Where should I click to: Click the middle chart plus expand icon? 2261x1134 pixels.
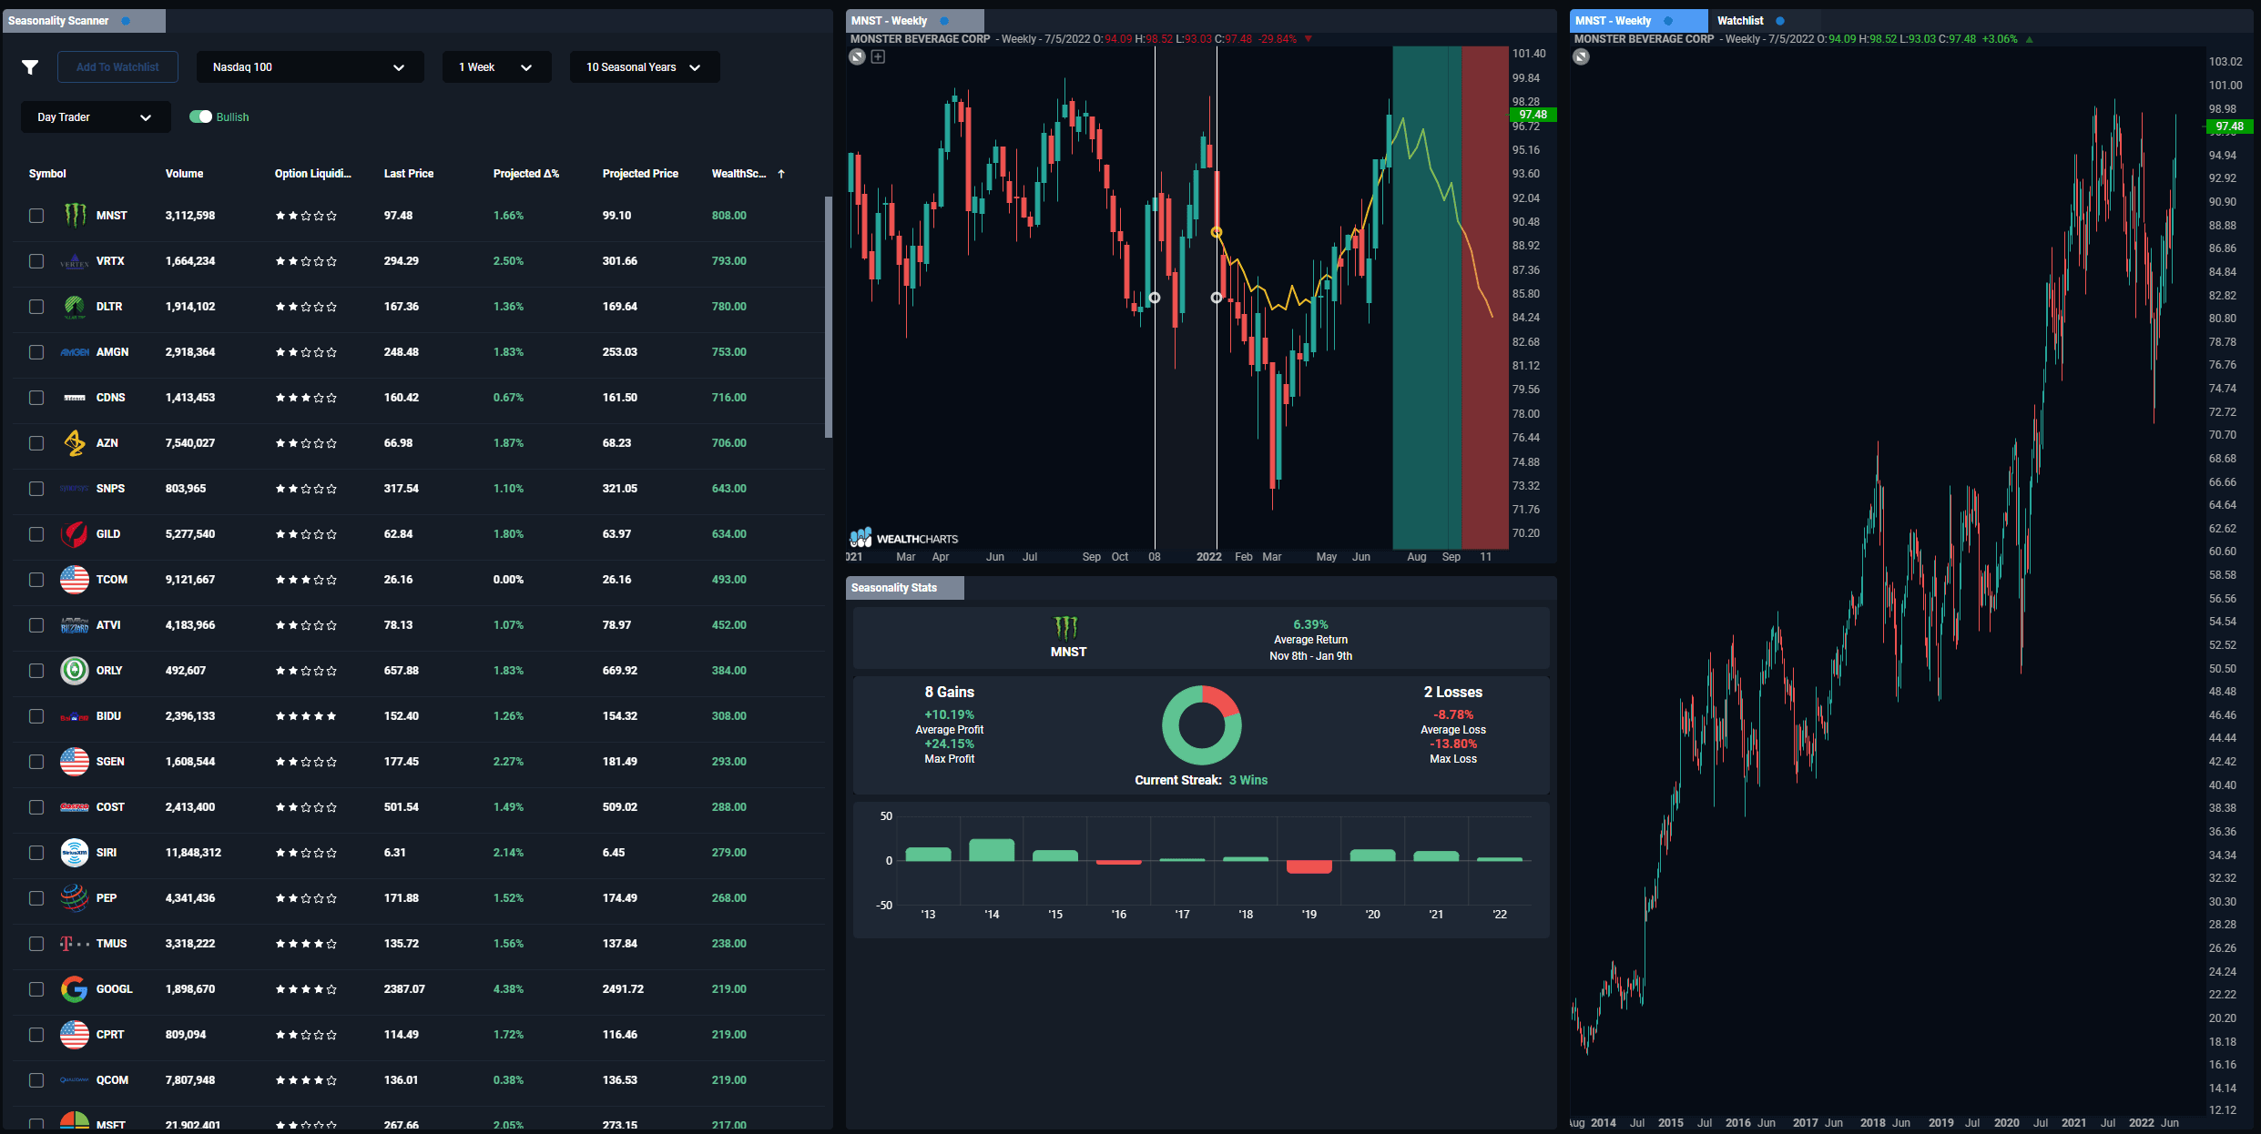click(878, 56)
